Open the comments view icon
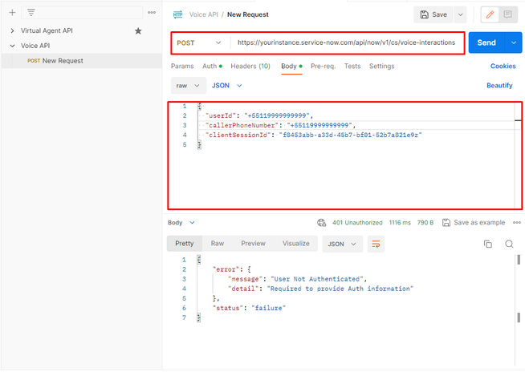 (507, 14)
